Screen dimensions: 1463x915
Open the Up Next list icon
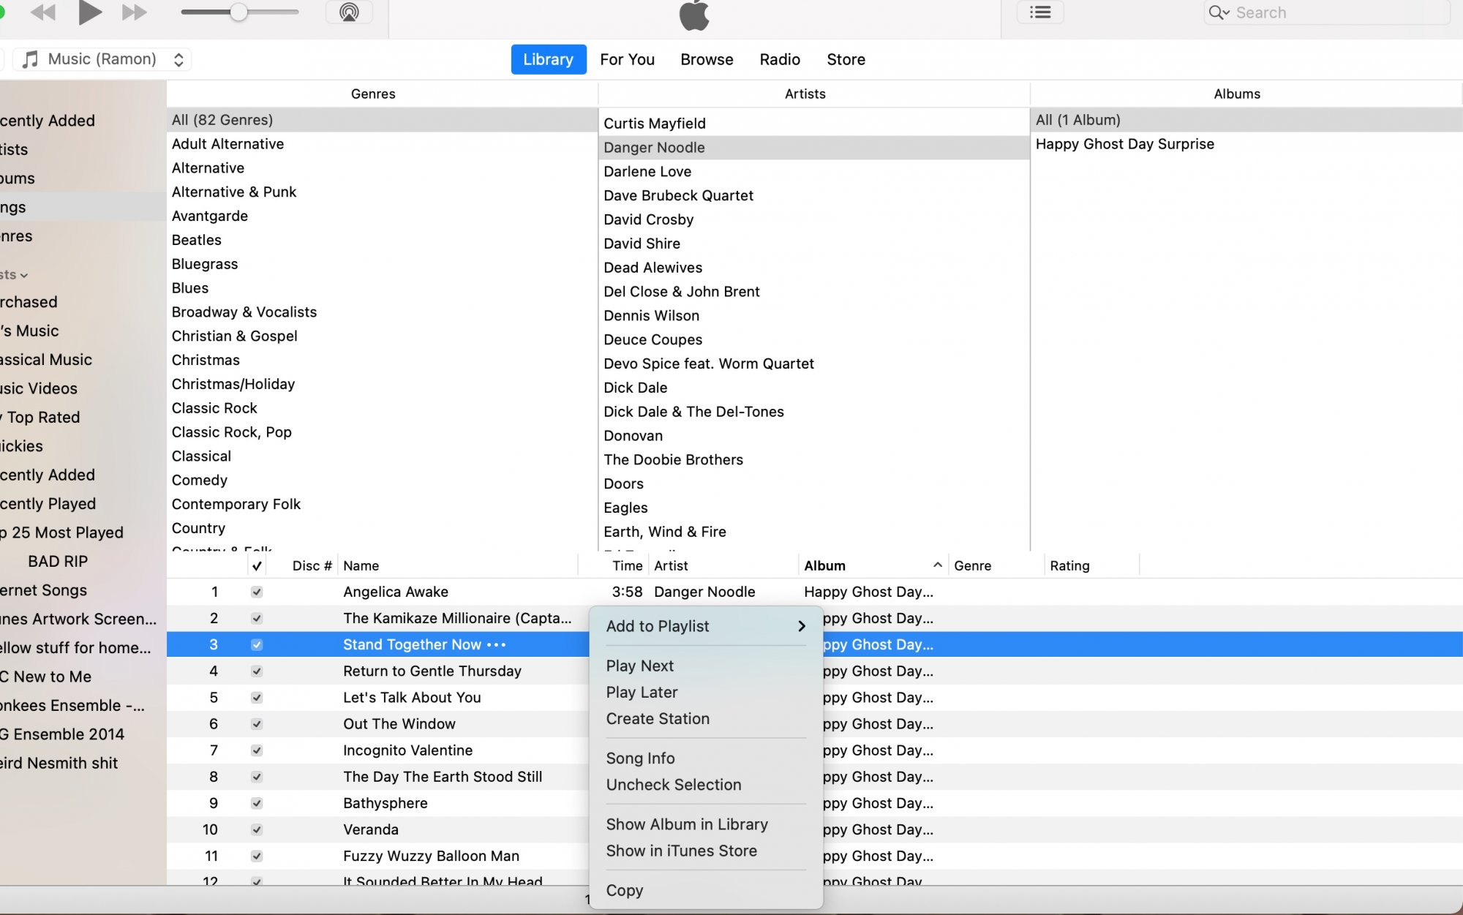tap(1039, 12)
